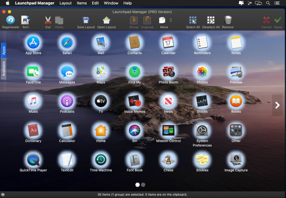Select the Notes app icon

point(236,43)
